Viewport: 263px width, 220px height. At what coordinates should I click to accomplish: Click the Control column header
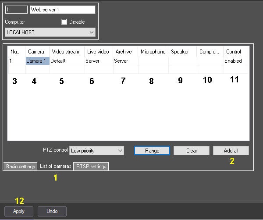coord(235,52)
